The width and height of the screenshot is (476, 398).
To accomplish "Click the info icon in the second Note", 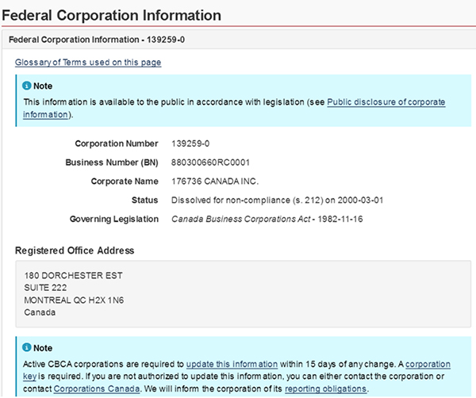I will pos(27,348).
